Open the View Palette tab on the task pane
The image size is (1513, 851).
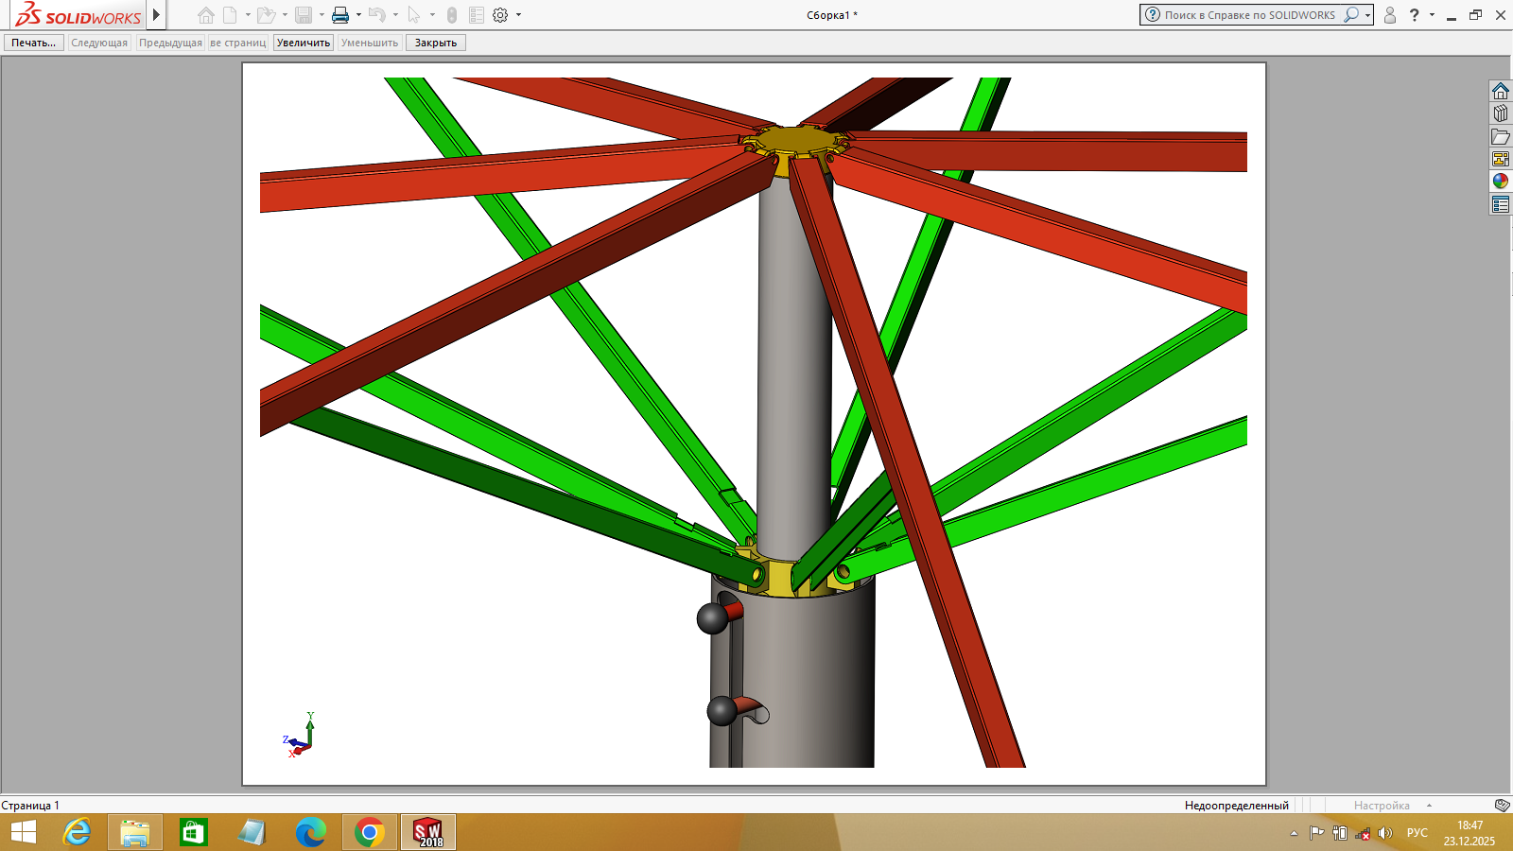tap(1501, 159)
